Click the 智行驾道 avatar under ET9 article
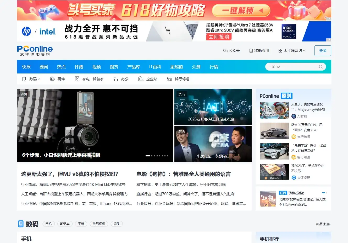Image resolution: width=348 pixels, height=243 pixels. (x=294, y=137)
